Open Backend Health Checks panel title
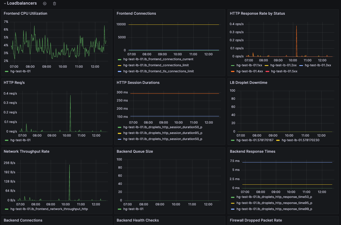 [138, 220]
